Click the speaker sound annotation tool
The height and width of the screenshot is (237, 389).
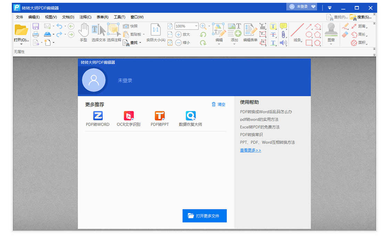tap(283, 43)
